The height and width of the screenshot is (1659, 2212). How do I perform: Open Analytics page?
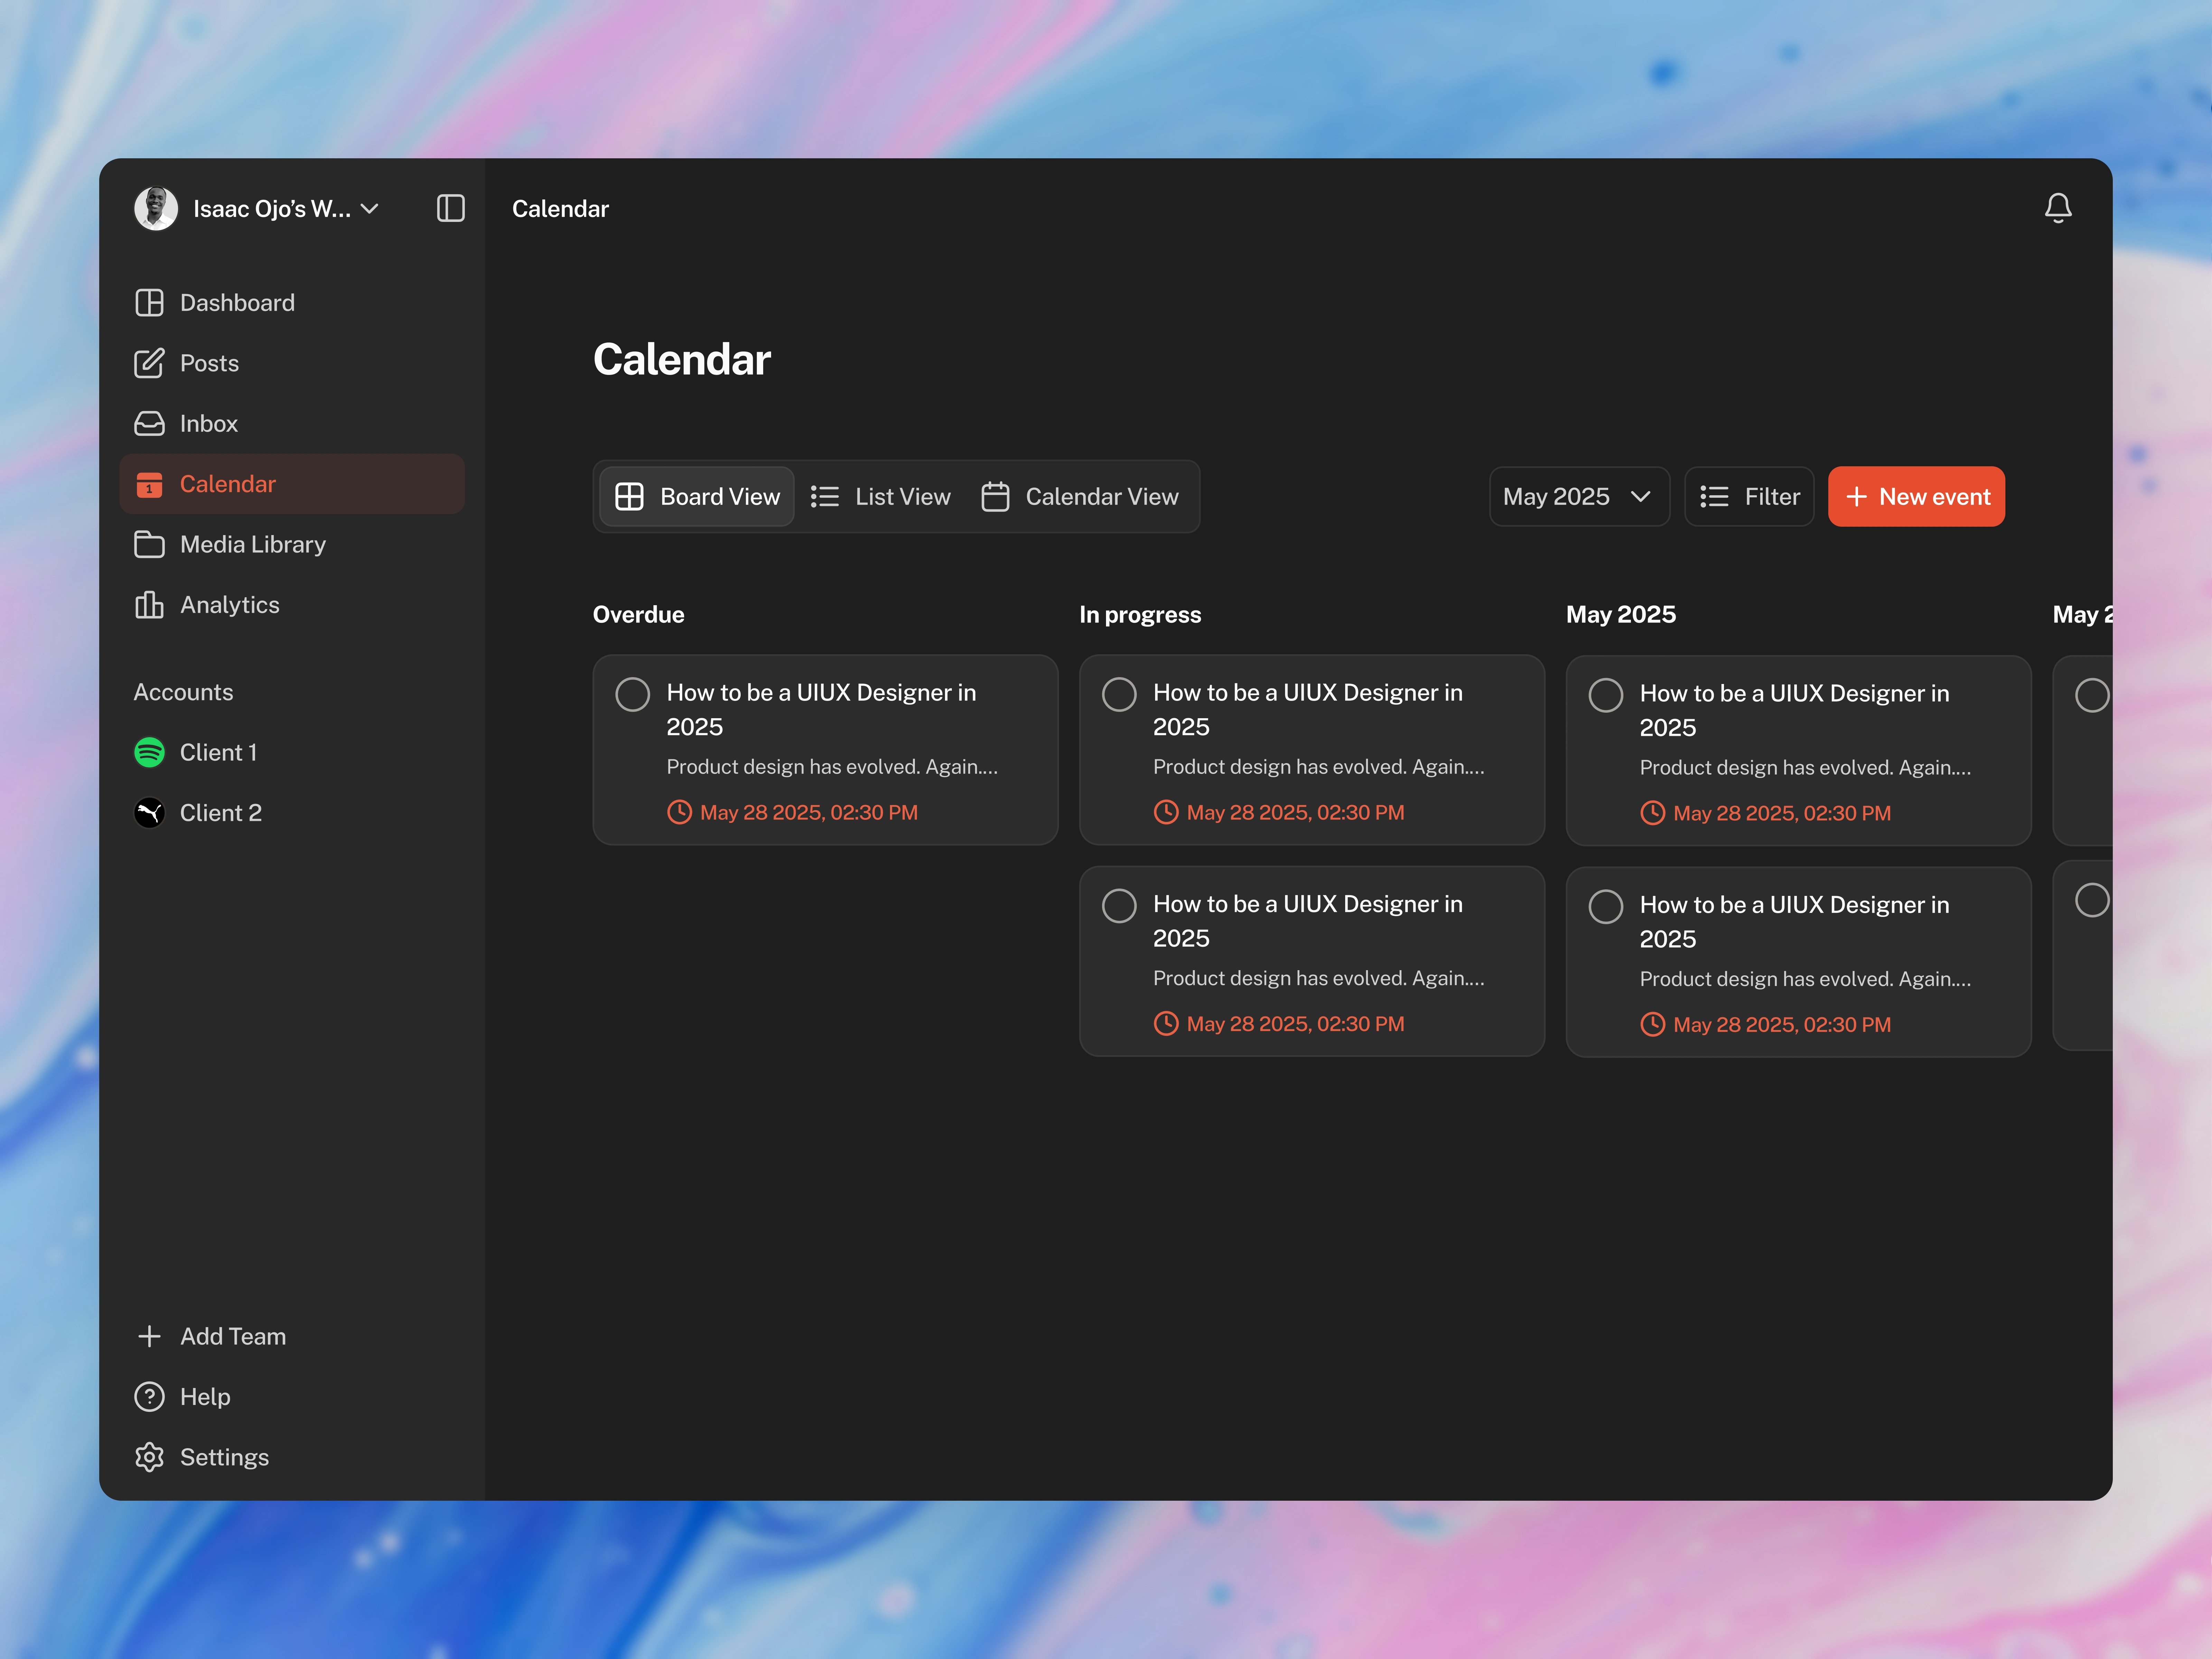[292, 604]
